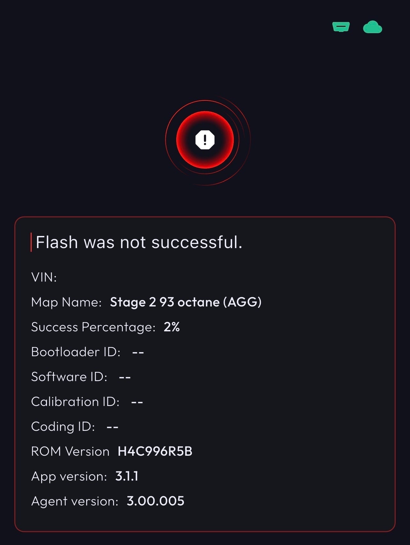The width and height of the screenshot is (410, 545).
Task: Tap the Coding ID dashes value
Action: tap(112, 427)
